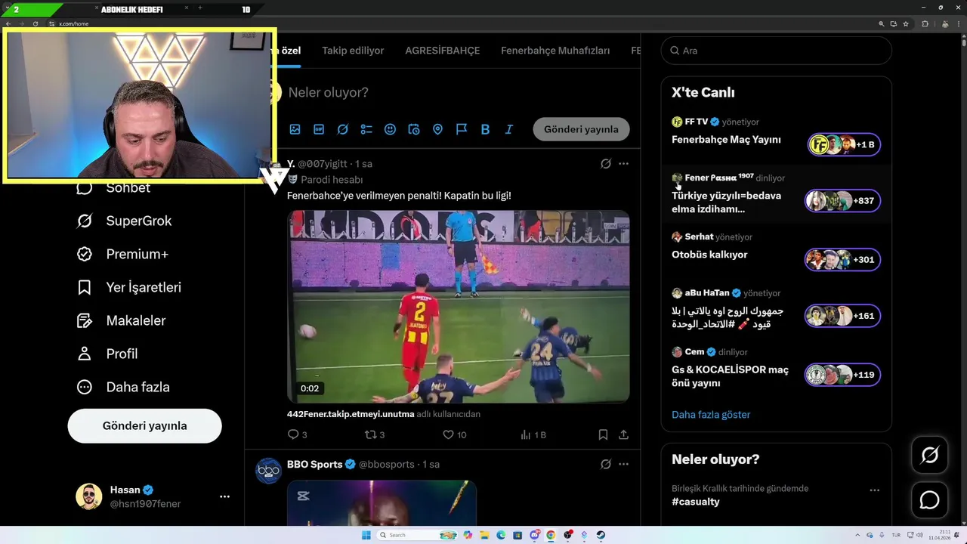View analytics of the penalty post
The width and height of the screenshot is (967, 544).
click(533, 434)
